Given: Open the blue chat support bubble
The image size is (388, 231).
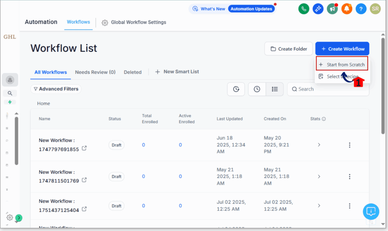Looking at the screenshot, I should coord(371,211).
